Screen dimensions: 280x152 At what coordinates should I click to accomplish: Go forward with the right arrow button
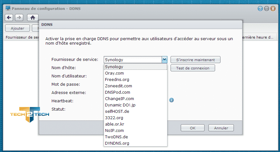[x=19, y=18]
